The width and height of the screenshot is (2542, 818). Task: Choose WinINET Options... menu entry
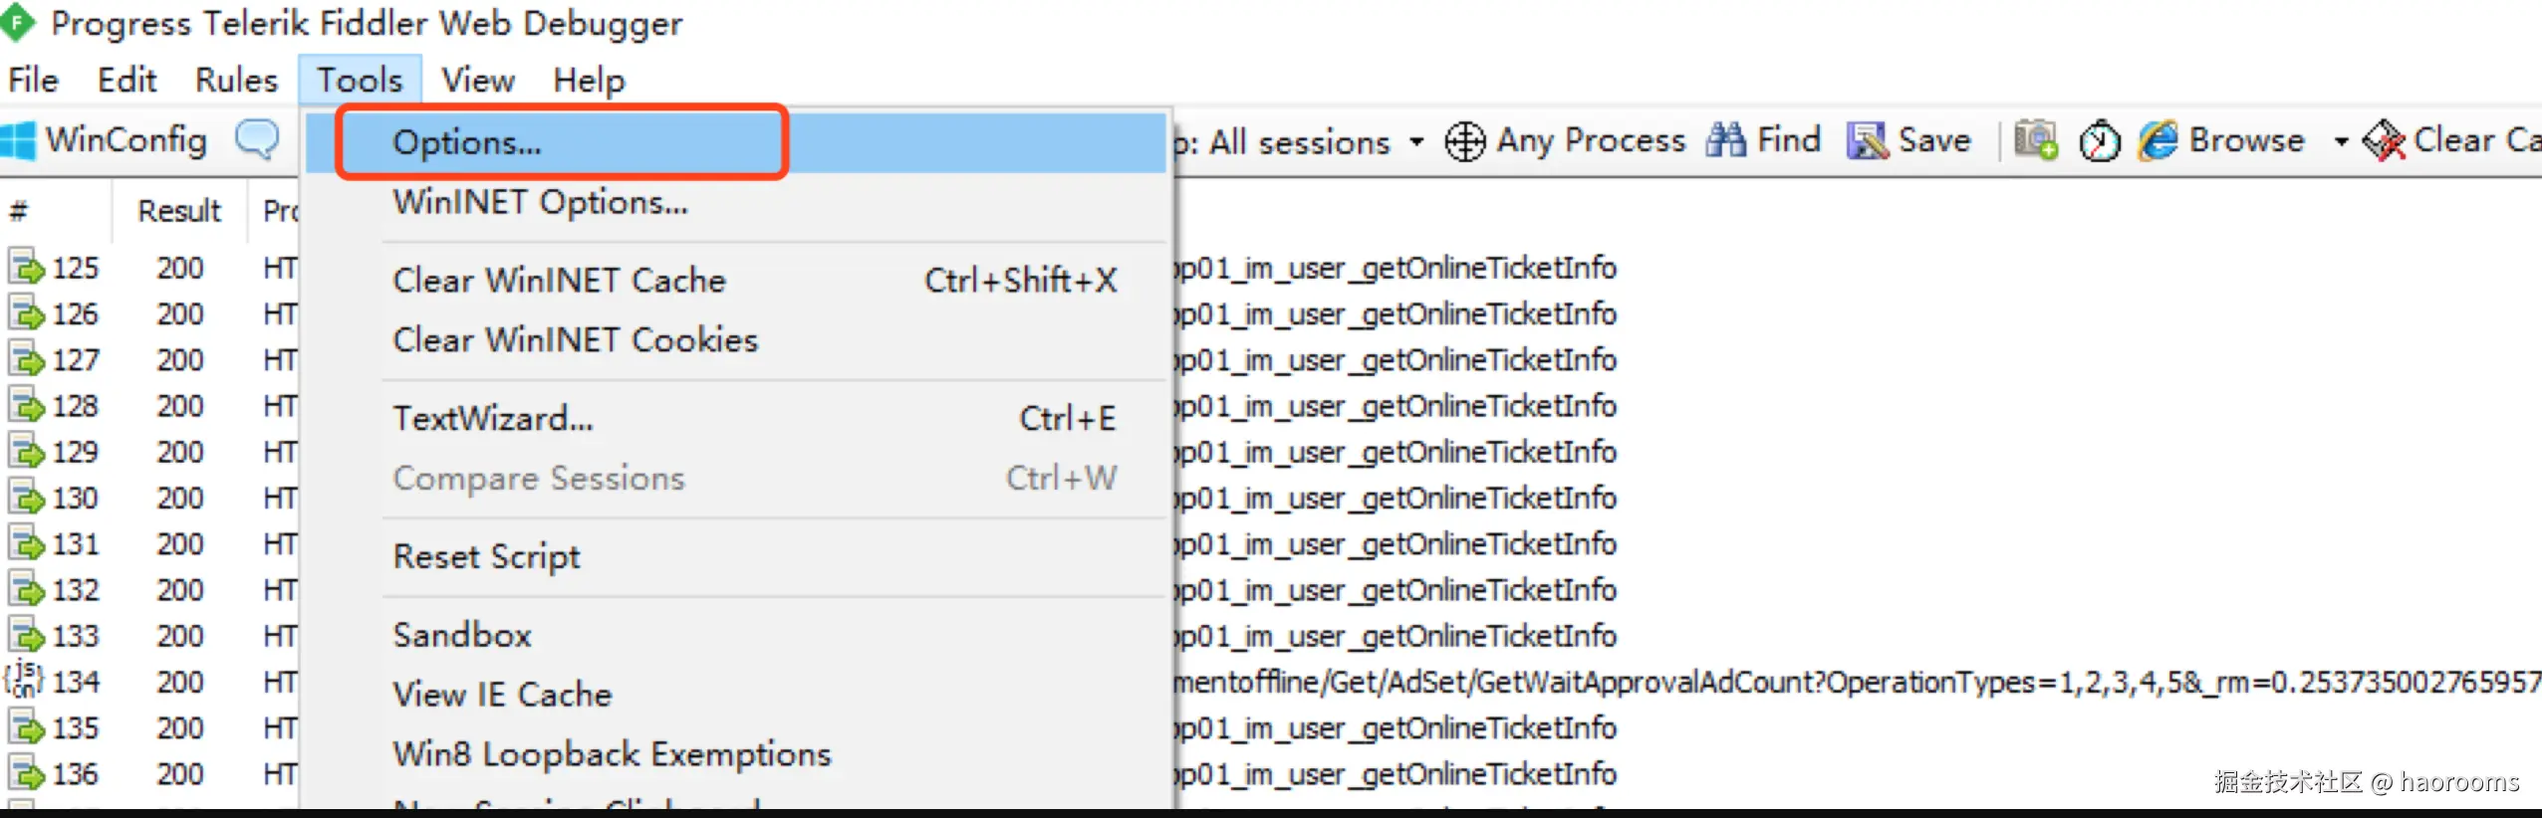click(540, 202)
